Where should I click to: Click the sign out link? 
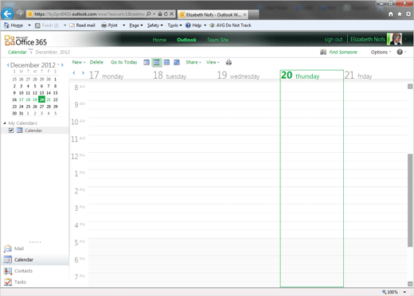pos(334,40)
